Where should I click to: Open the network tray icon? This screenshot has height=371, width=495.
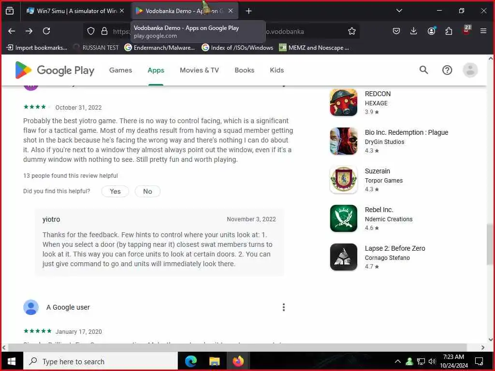pyautogui.click(x=421, y=361)
